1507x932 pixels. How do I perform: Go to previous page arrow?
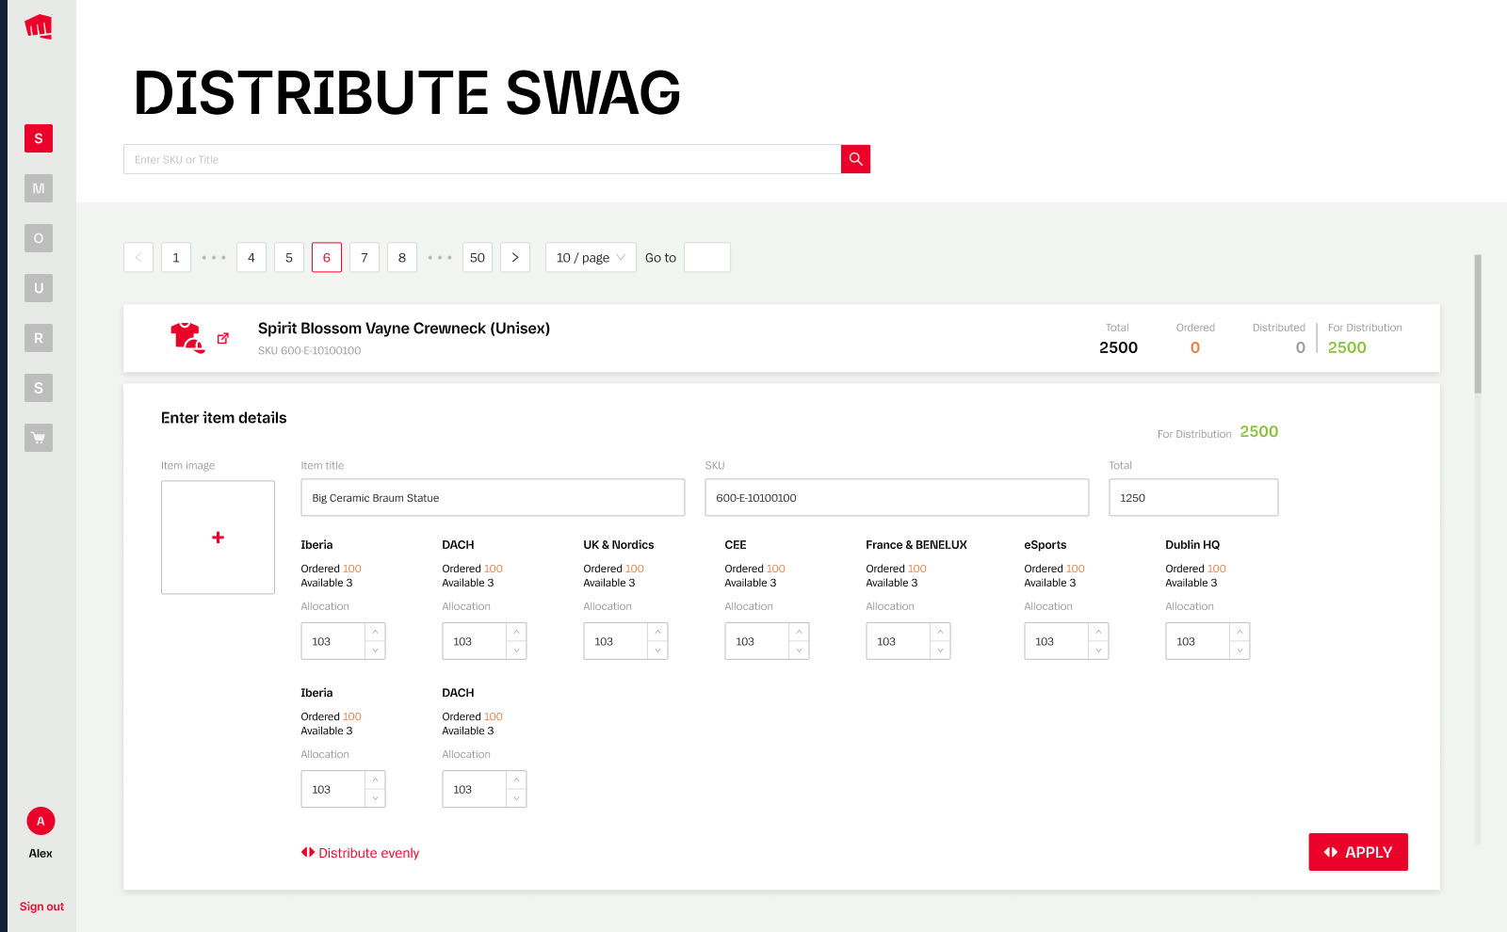(x=138, y=257)
